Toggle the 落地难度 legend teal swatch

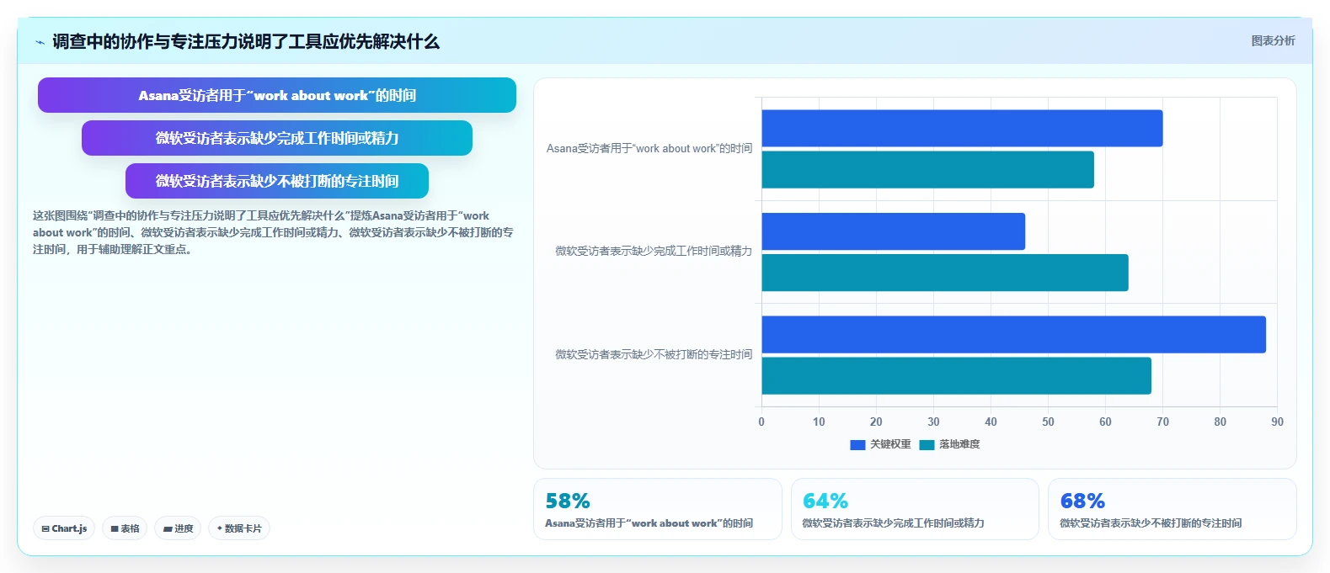point(927,445)
